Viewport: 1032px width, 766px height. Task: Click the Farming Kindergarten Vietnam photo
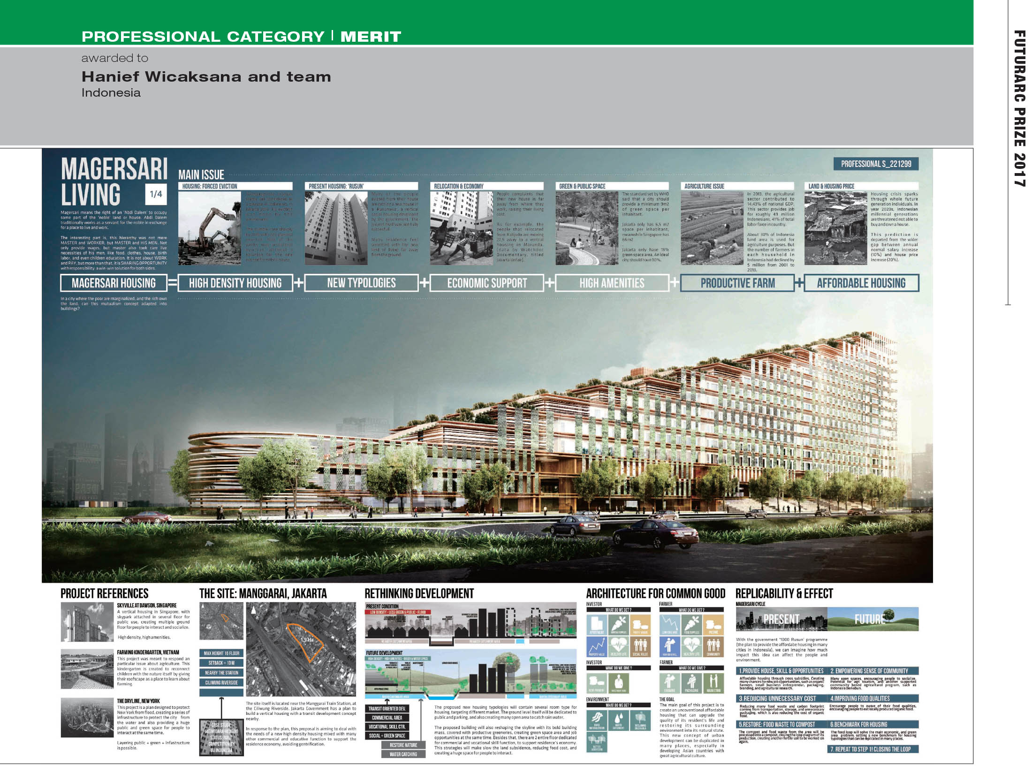pos(87,669)
